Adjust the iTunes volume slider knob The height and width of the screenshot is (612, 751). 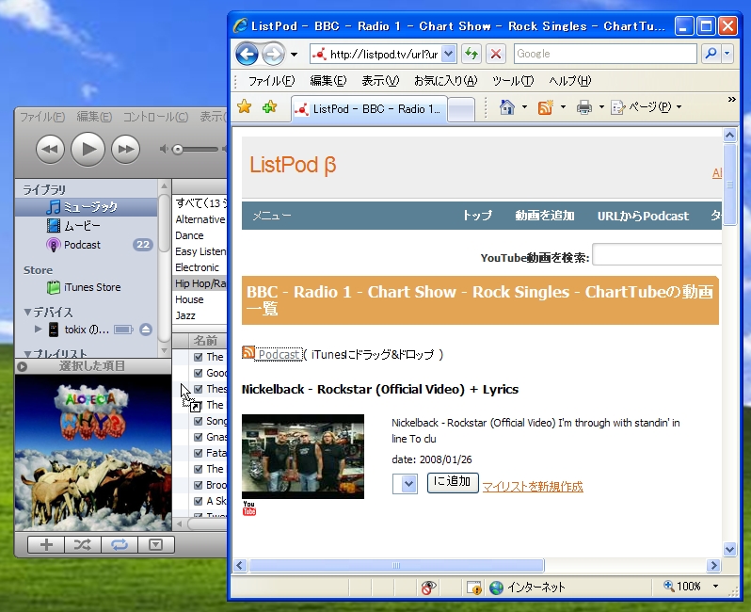178,150
